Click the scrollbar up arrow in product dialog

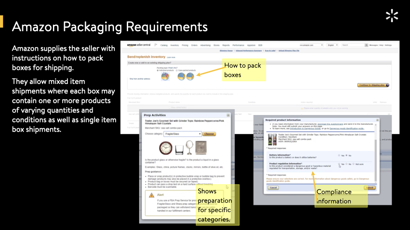[x=376, y=125]
